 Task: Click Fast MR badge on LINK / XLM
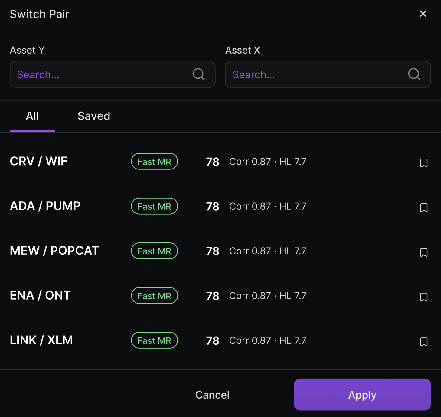pos(154,340)
